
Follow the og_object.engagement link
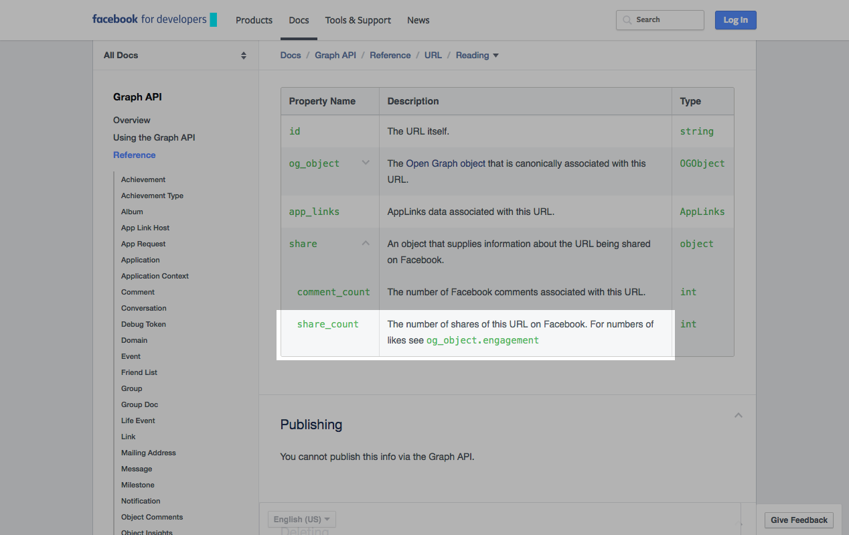click(x=482, y=340)
